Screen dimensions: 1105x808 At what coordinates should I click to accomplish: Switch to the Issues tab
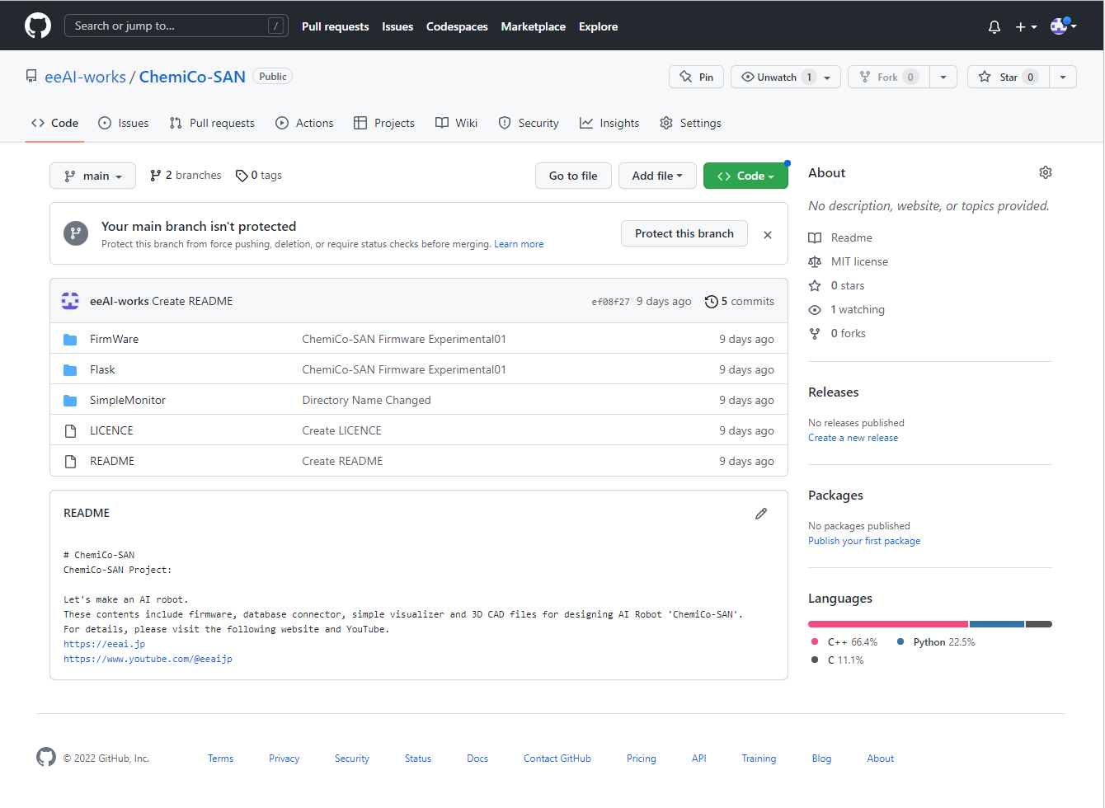pos(124,123)
